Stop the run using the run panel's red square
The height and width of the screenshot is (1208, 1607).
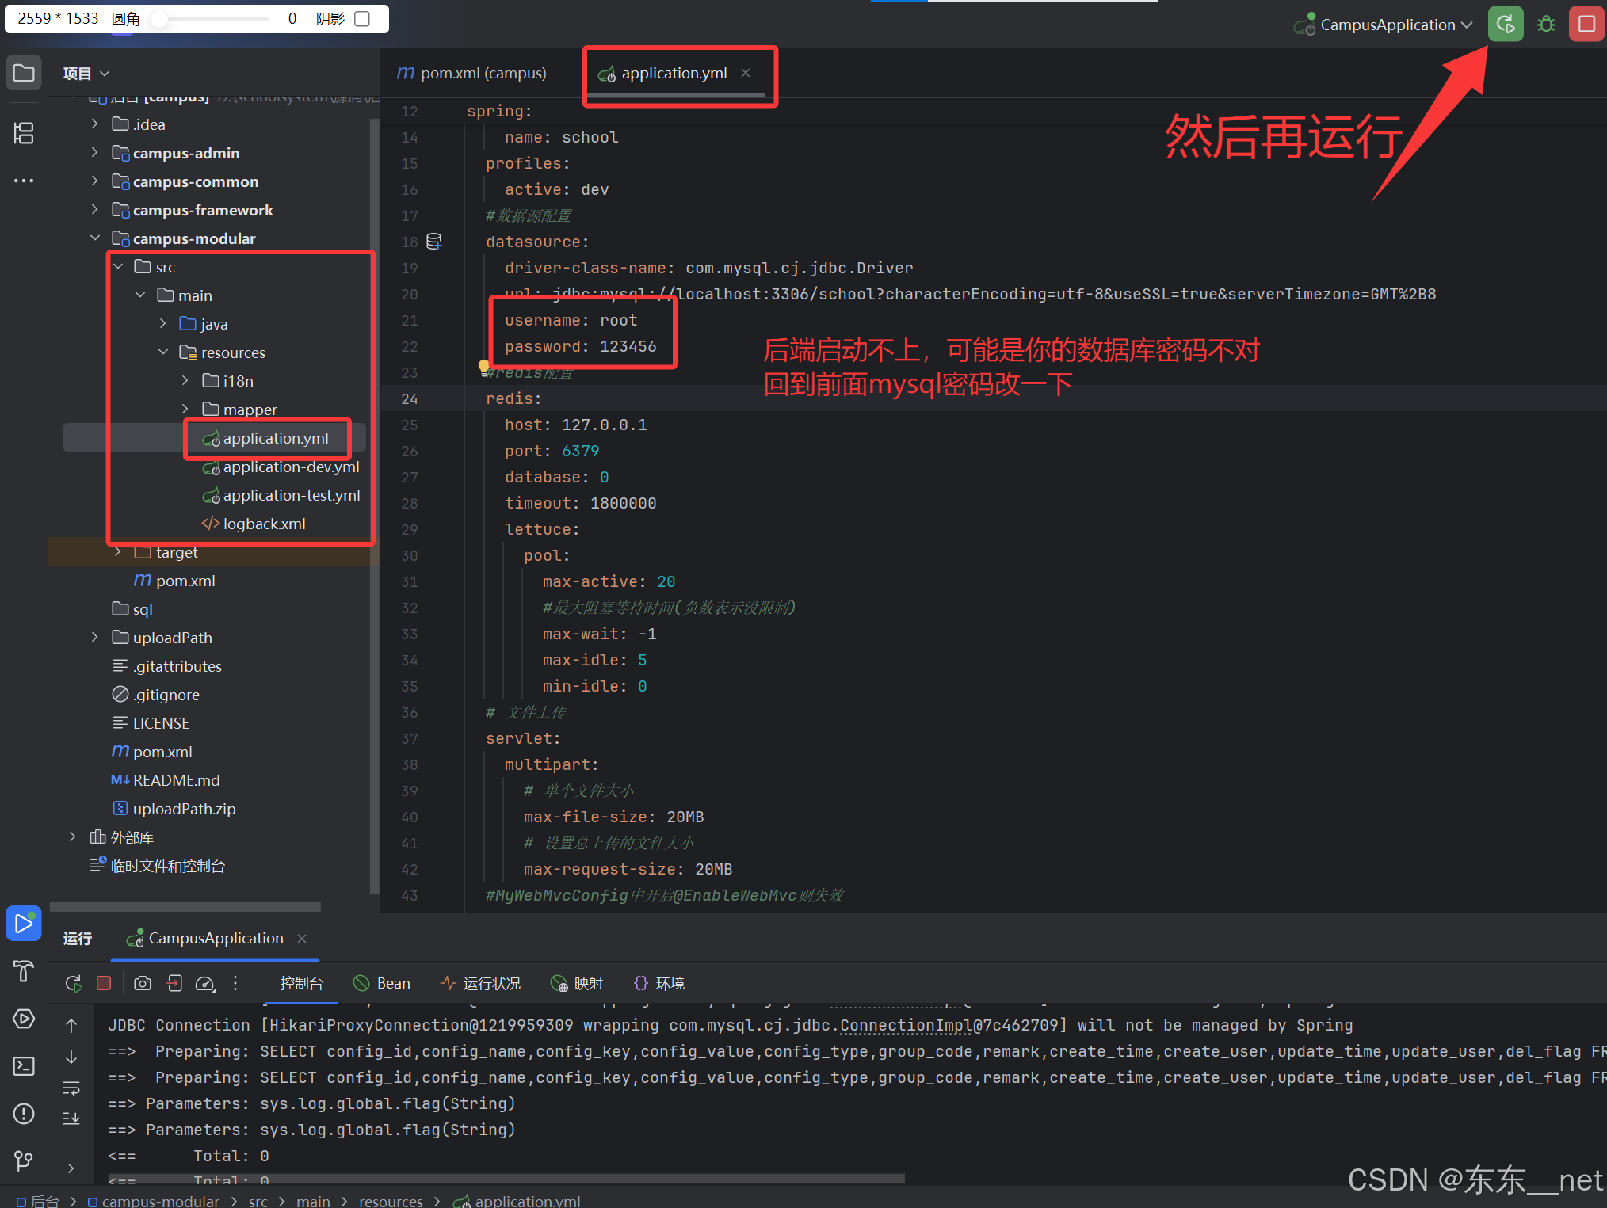pos(104,983)
